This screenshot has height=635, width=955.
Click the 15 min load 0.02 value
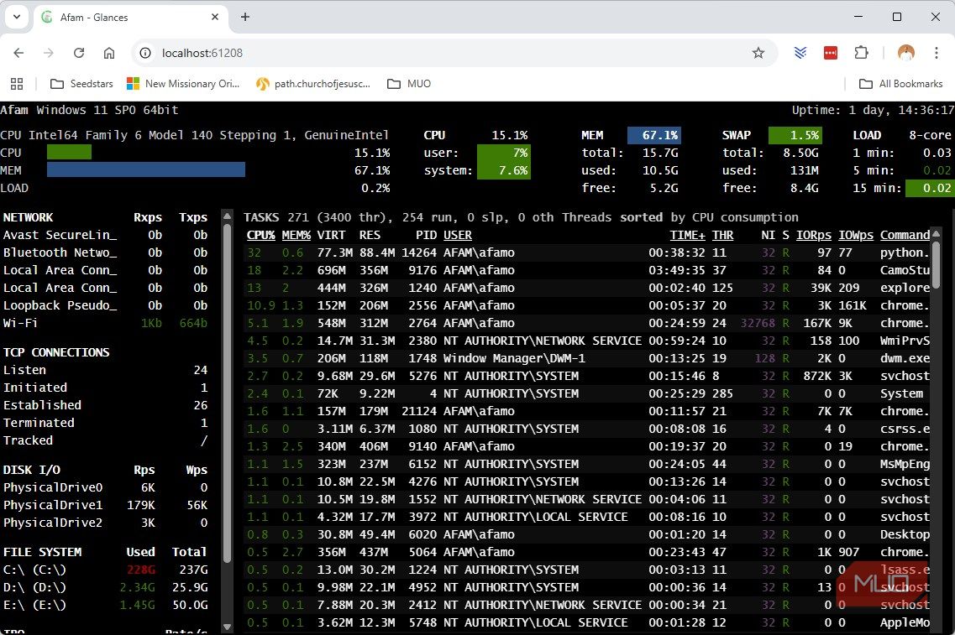click(930, 188)
